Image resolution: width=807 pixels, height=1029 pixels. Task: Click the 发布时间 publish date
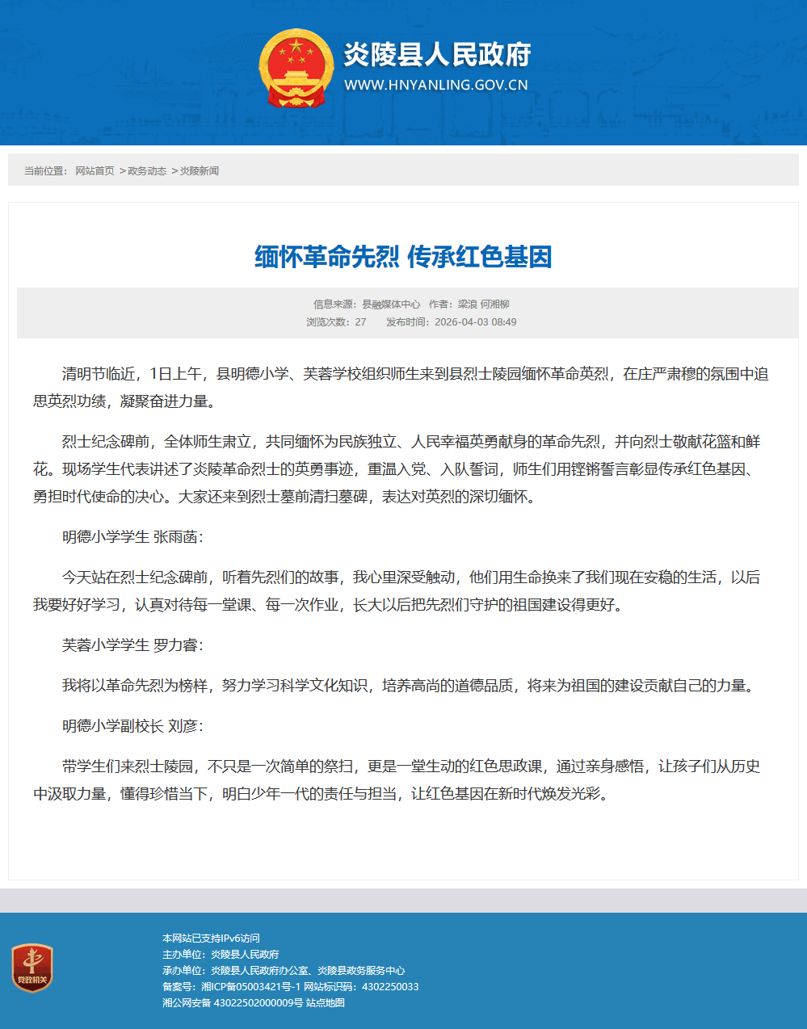451,322
